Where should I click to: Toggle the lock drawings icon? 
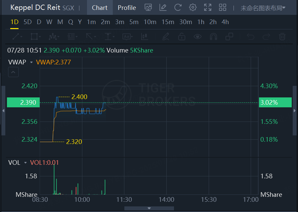pos(182,36)
